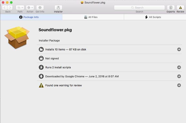Open arrow for Runs 2 install scripts
The height and width of the screenshot is (123, 186).
179,67
